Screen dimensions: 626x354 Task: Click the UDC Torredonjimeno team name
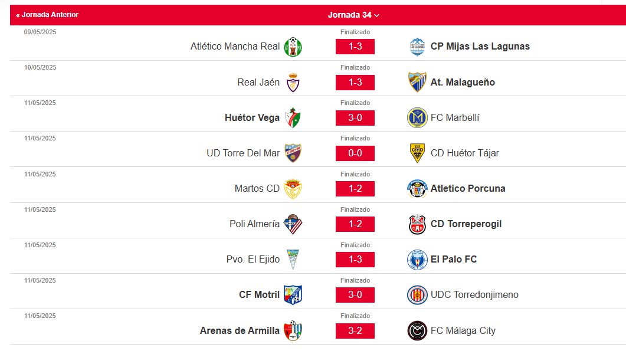point(474,295)
